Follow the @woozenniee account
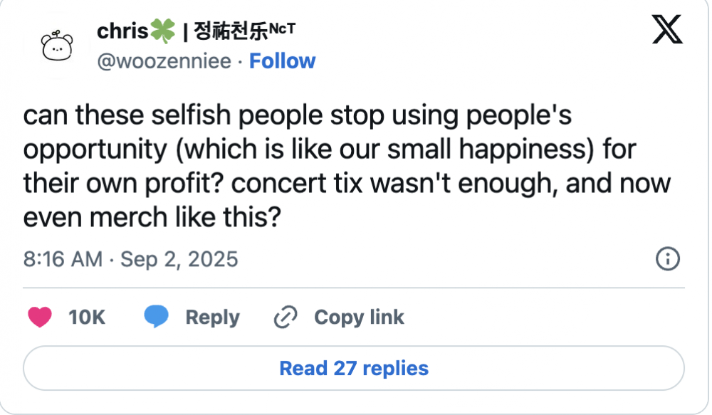 tap(282, 61)
